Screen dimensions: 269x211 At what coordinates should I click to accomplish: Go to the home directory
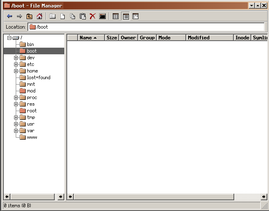pyautogui.click(x=39, y=17)
